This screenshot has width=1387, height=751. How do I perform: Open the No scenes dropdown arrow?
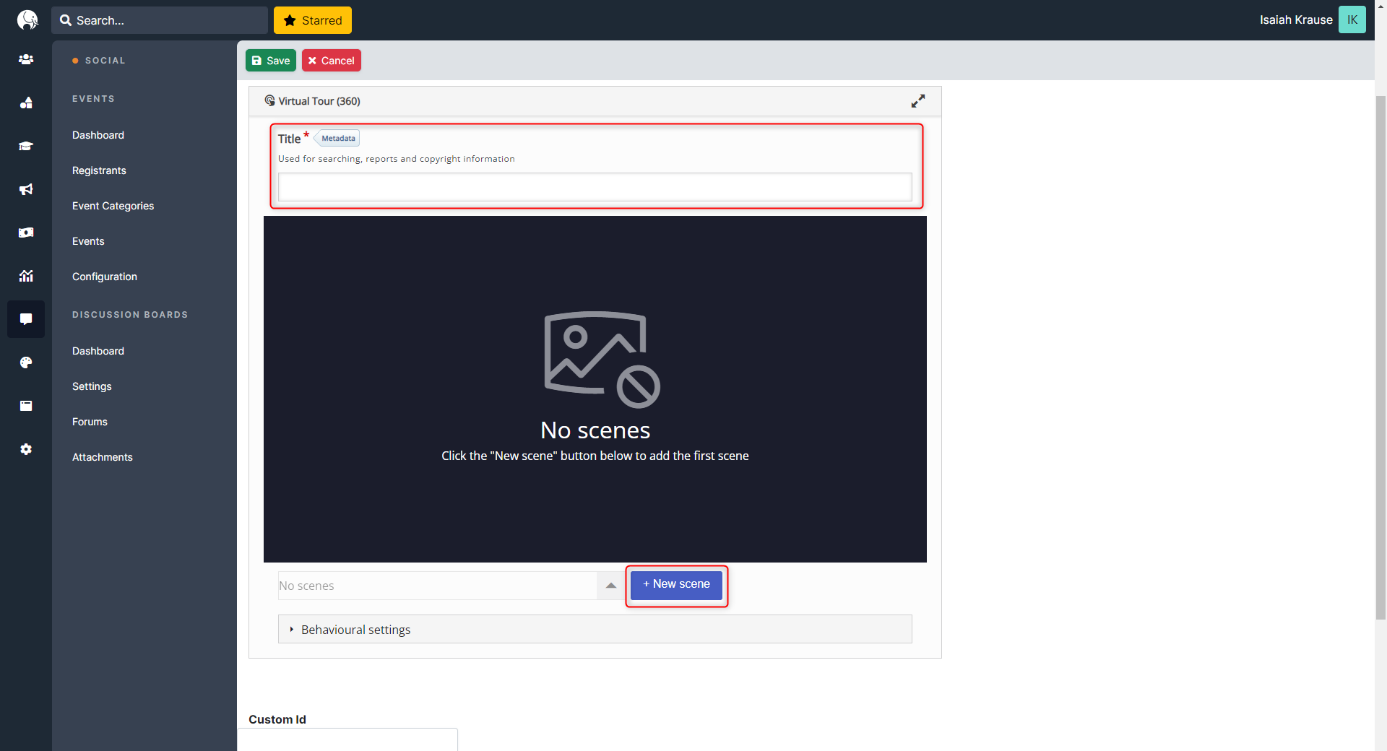click(x=610, y=586)
